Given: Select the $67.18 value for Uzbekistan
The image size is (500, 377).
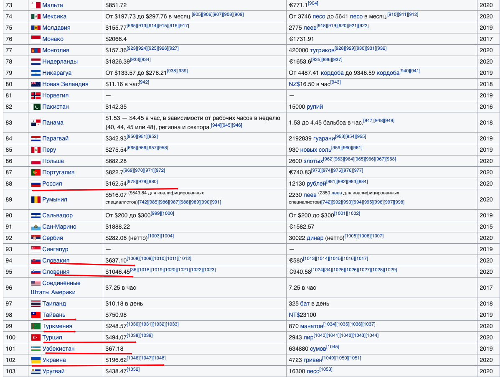Looking at the screenshot, I should tap(114, 349).
